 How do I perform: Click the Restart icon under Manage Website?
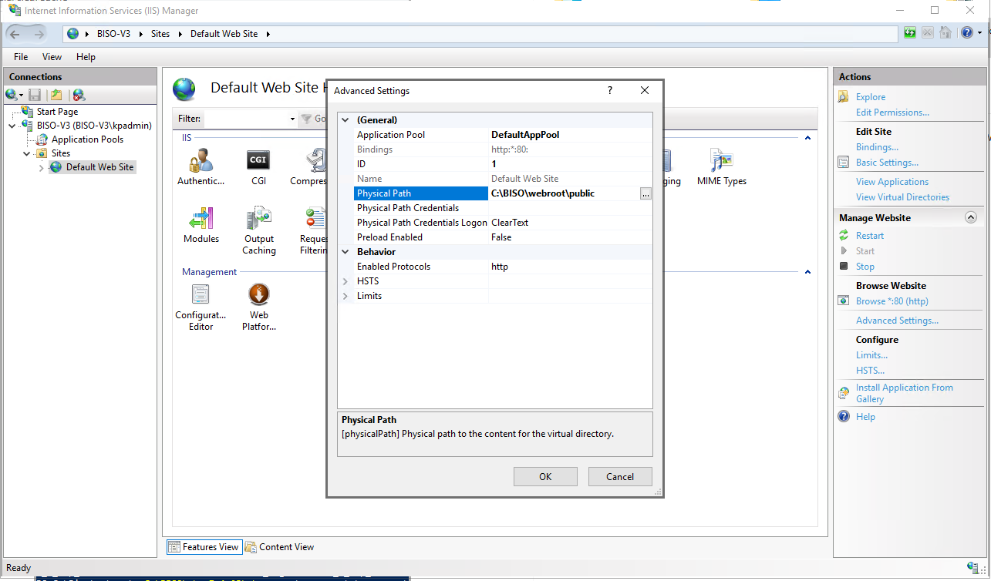point(844,236)
